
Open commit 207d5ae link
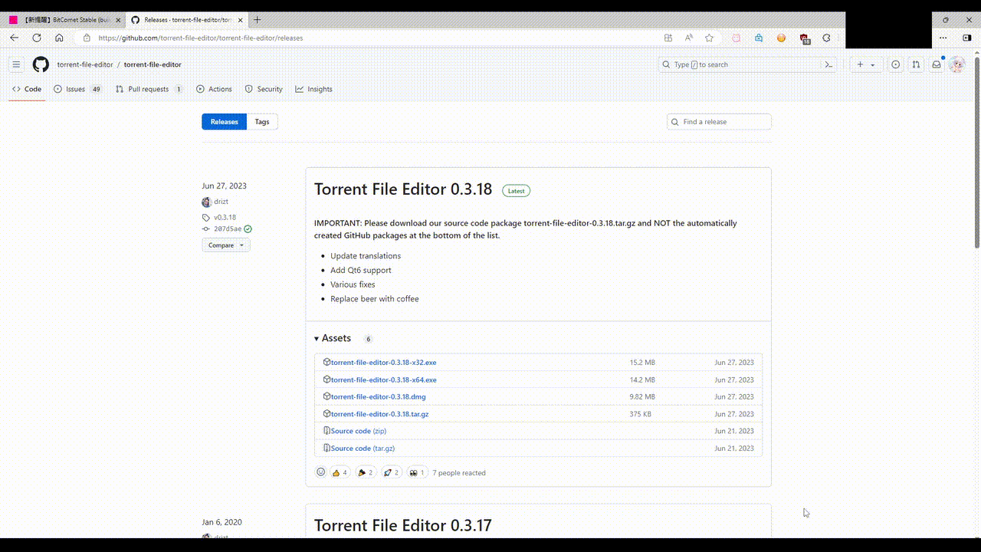click(x=228, y=229)
